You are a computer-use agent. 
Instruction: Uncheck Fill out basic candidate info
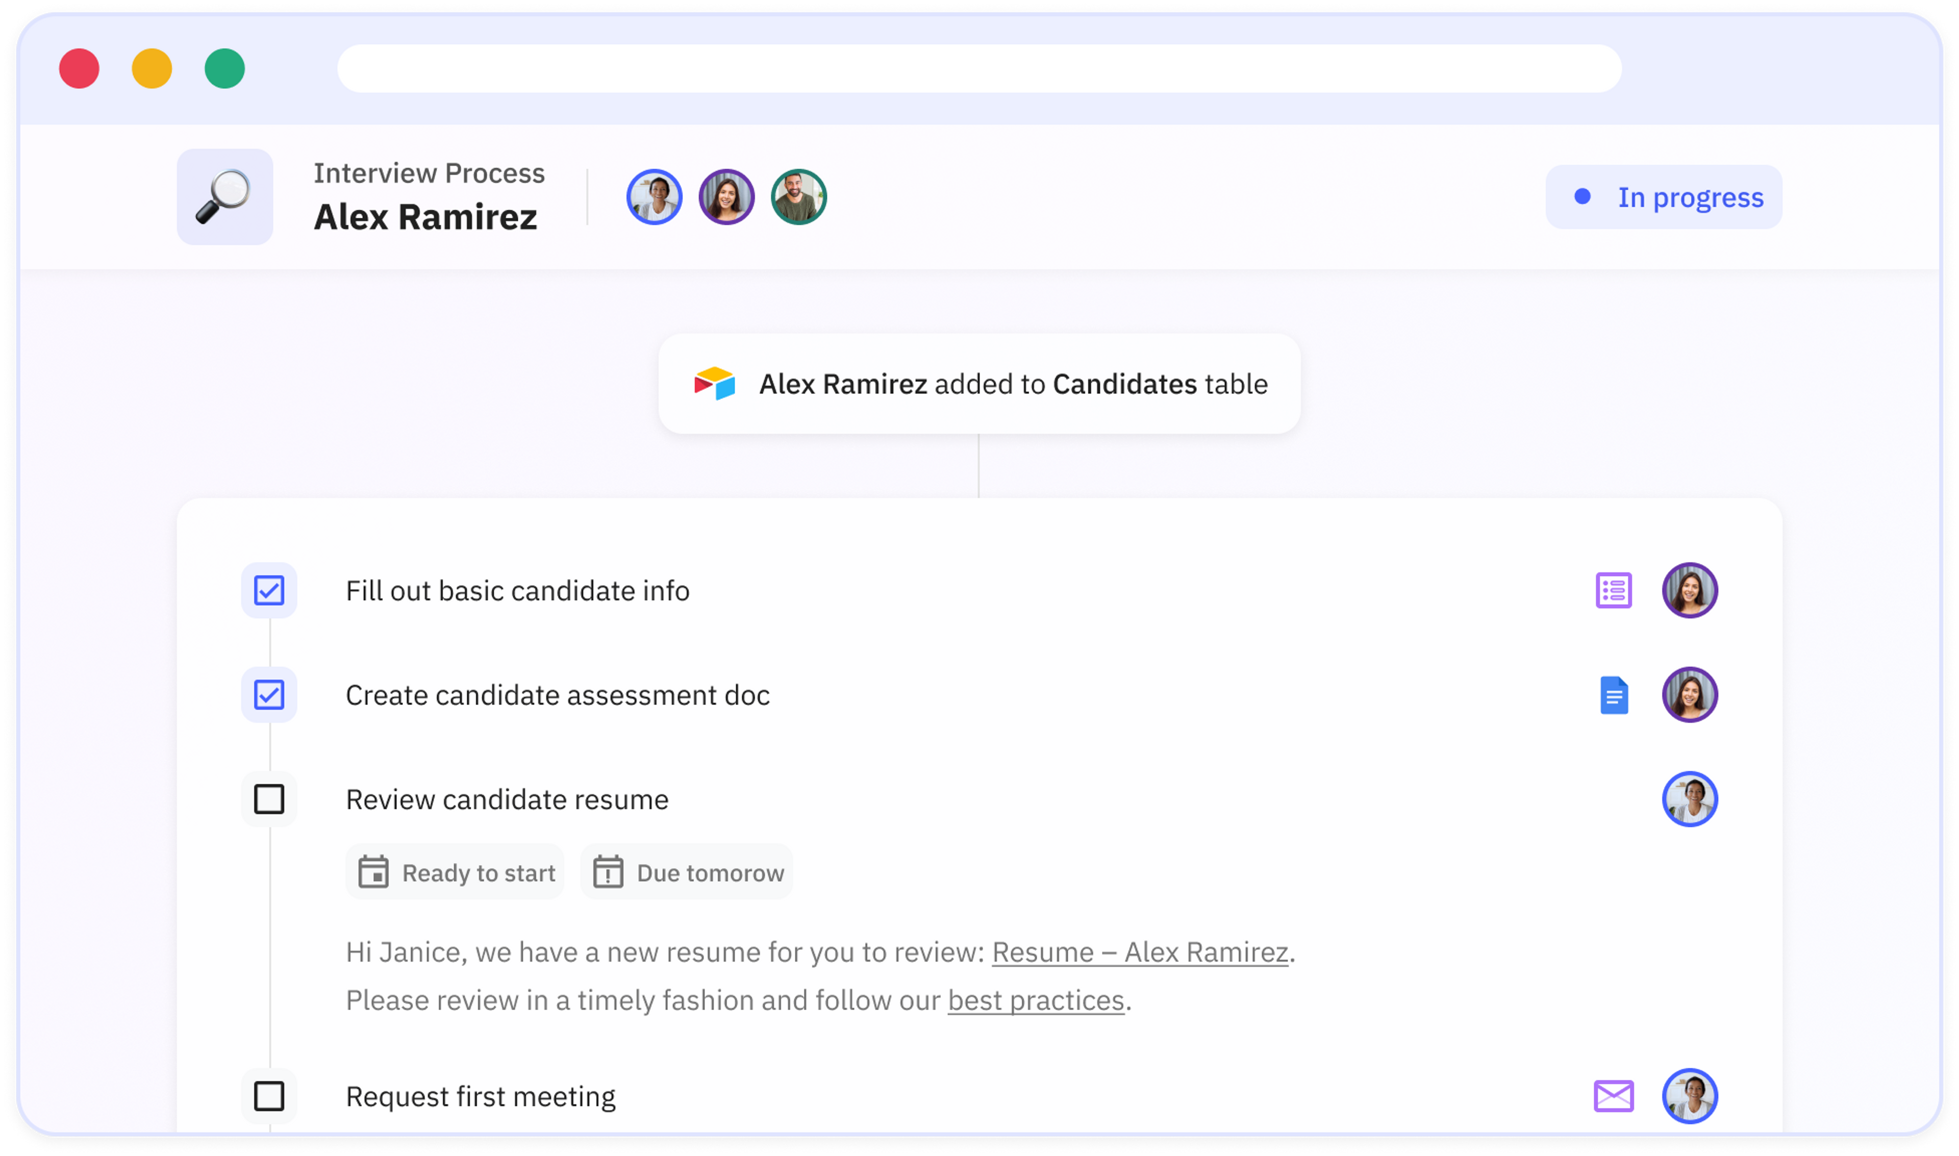[269, 590]
